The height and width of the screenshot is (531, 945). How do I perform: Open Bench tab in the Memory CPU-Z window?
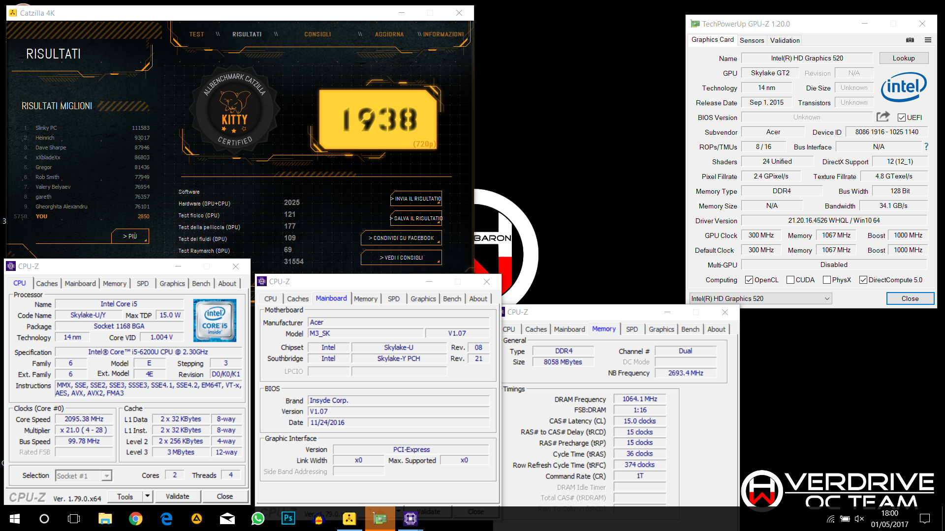[690, 329]
